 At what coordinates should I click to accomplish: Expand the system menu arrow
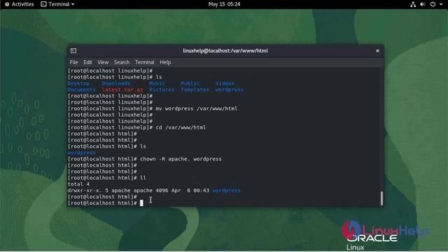(440, 4)
